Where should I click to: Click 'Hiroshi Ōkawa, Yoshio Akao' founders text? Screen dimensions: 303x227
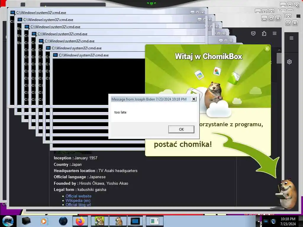(104, 183)
